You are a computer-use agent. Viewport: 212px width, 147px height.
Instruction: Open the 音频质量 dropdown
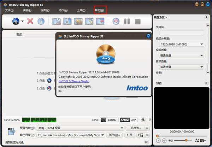182,67
